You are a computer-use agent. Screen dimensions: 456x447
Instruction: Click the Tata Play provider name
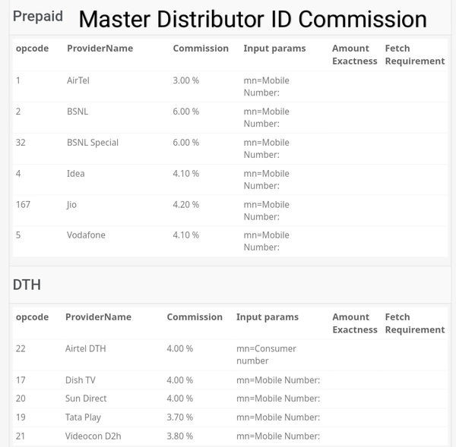pyautogui.click(x=83, y=417)
